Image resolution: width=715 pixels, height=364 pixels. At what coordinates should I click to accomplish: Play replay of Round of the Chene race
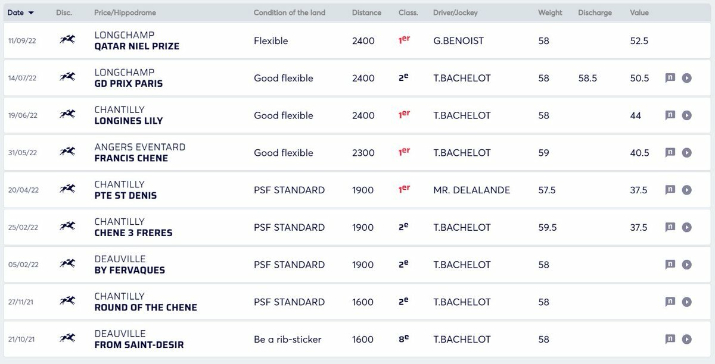tap(686, 302)
